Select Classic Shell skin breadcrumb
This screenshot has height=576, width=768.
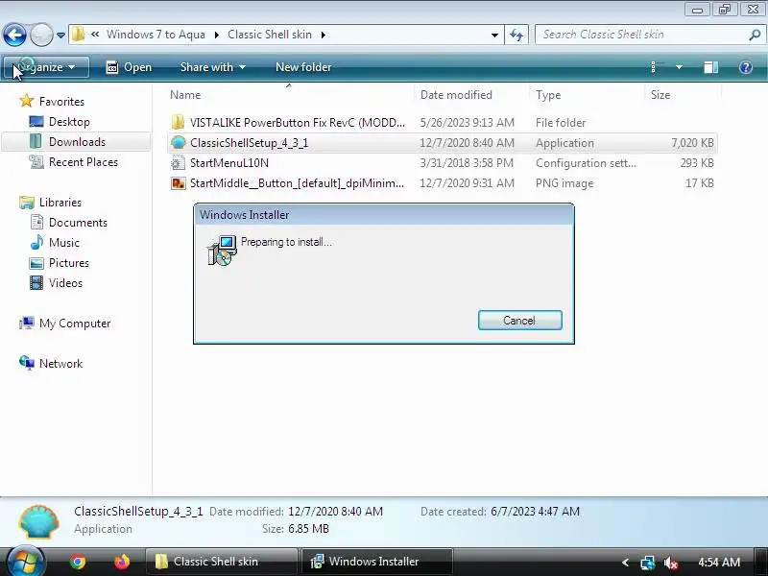point(270,35)
